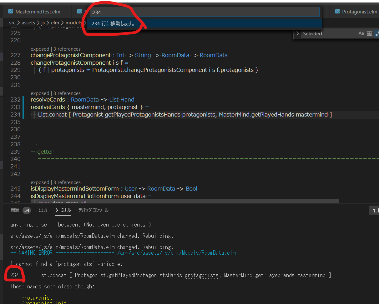Click line number 239 in the gutter
Image resolution: width=379 pixels, height=304 pixels.
15,152
